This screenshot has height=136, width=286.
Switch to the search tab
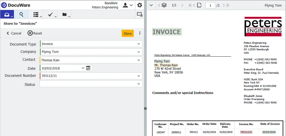pyautogui.click(x=21, y=15)
